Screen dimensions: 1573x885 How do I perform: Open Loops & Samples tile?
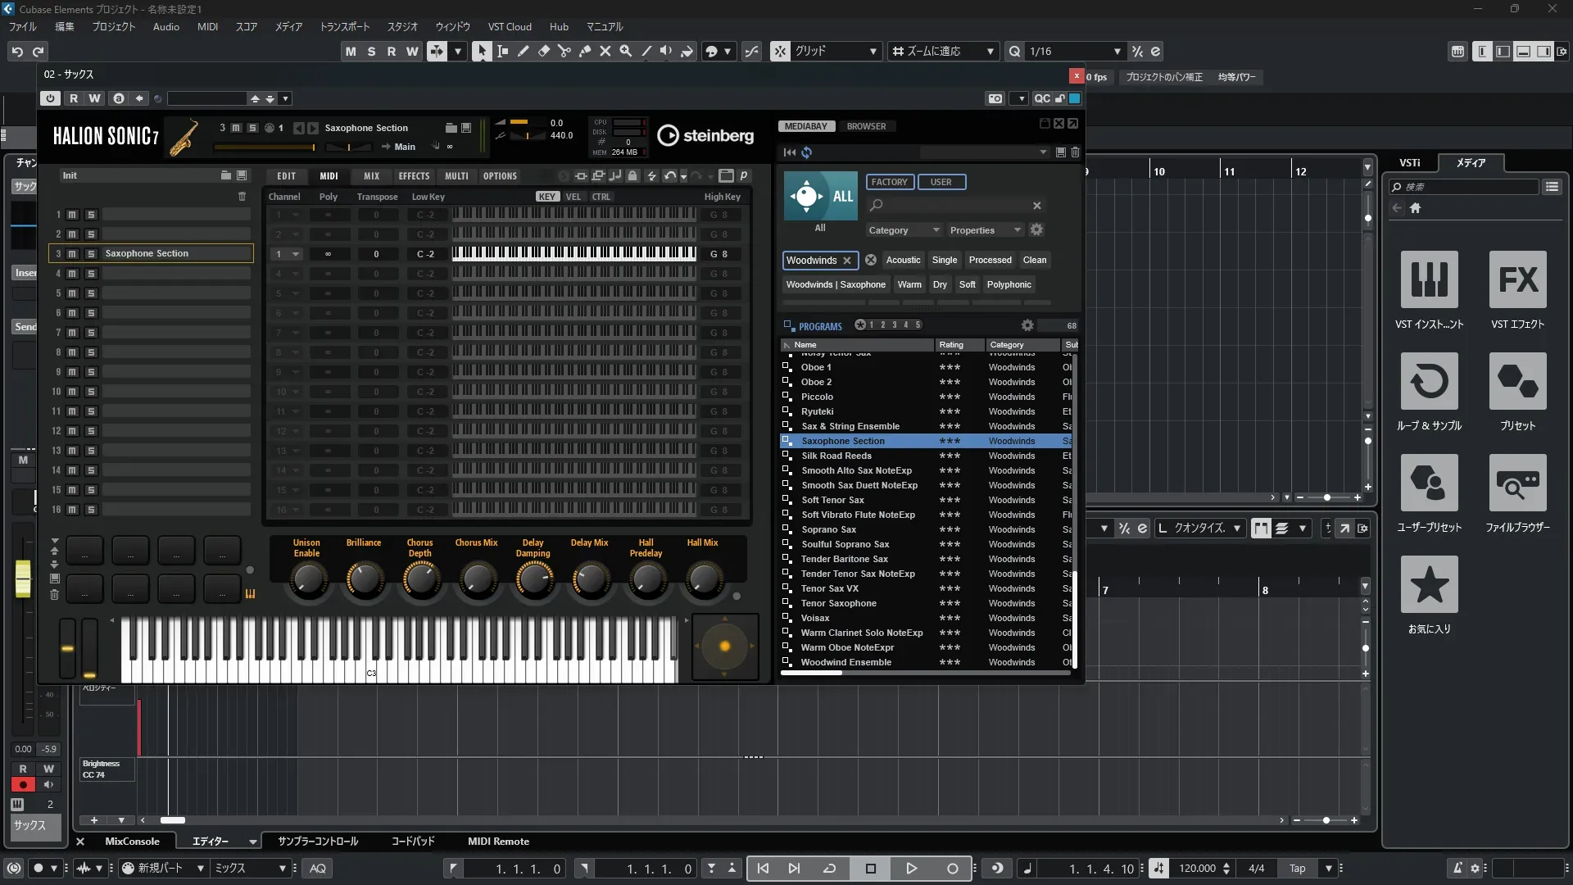pyautogui.click(x=1429, y=382)
